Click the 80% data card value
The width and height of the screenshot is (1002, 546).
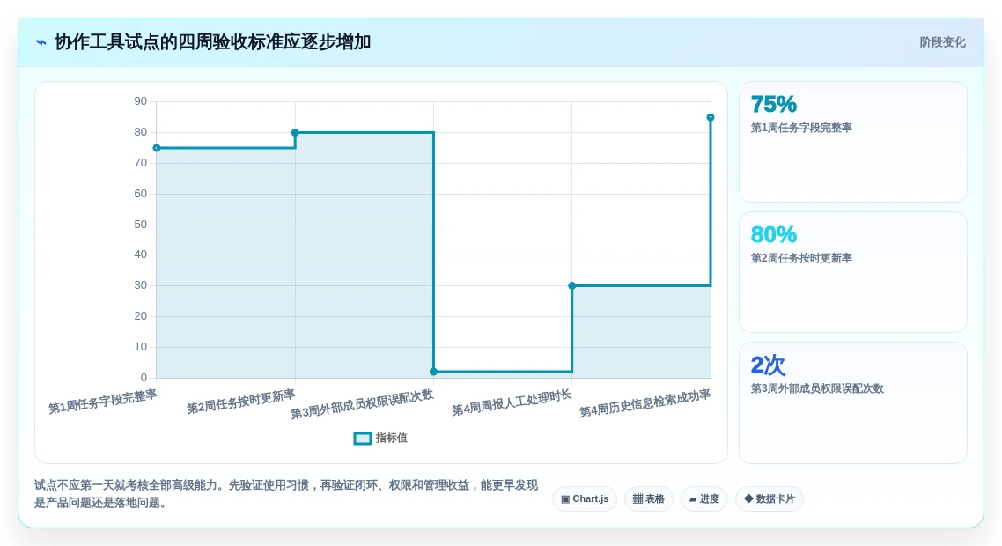tap(773, 234)
